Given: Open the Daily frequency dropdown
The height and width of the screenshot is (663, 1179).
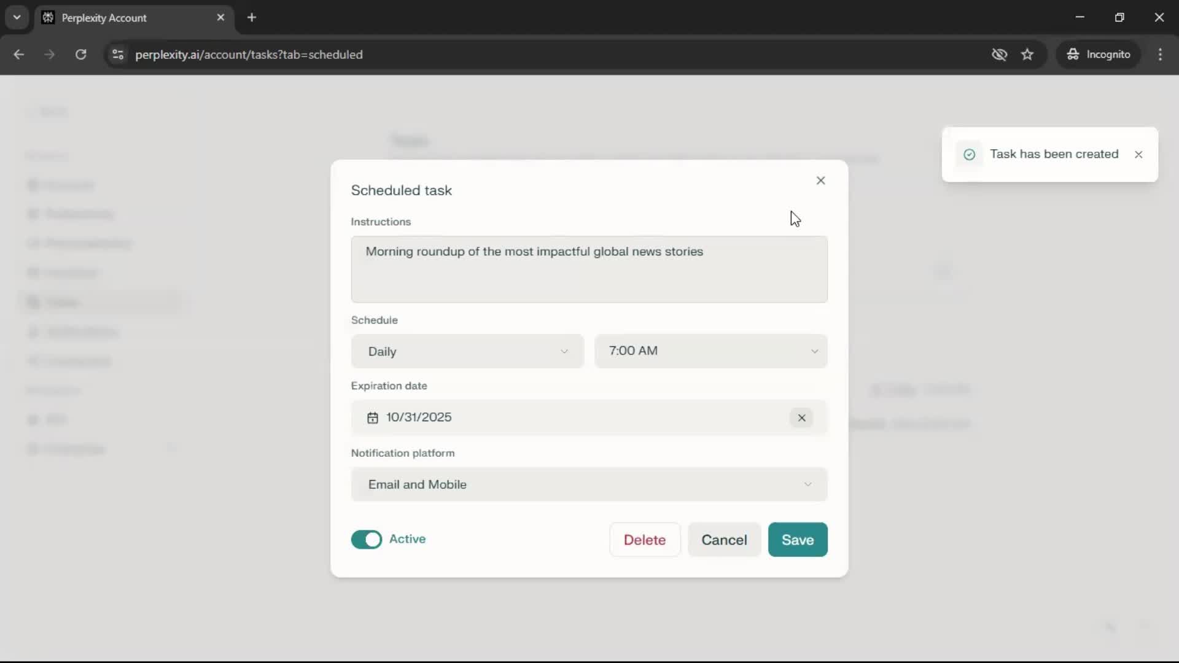Looking at the screenshot, I should 467,351.
